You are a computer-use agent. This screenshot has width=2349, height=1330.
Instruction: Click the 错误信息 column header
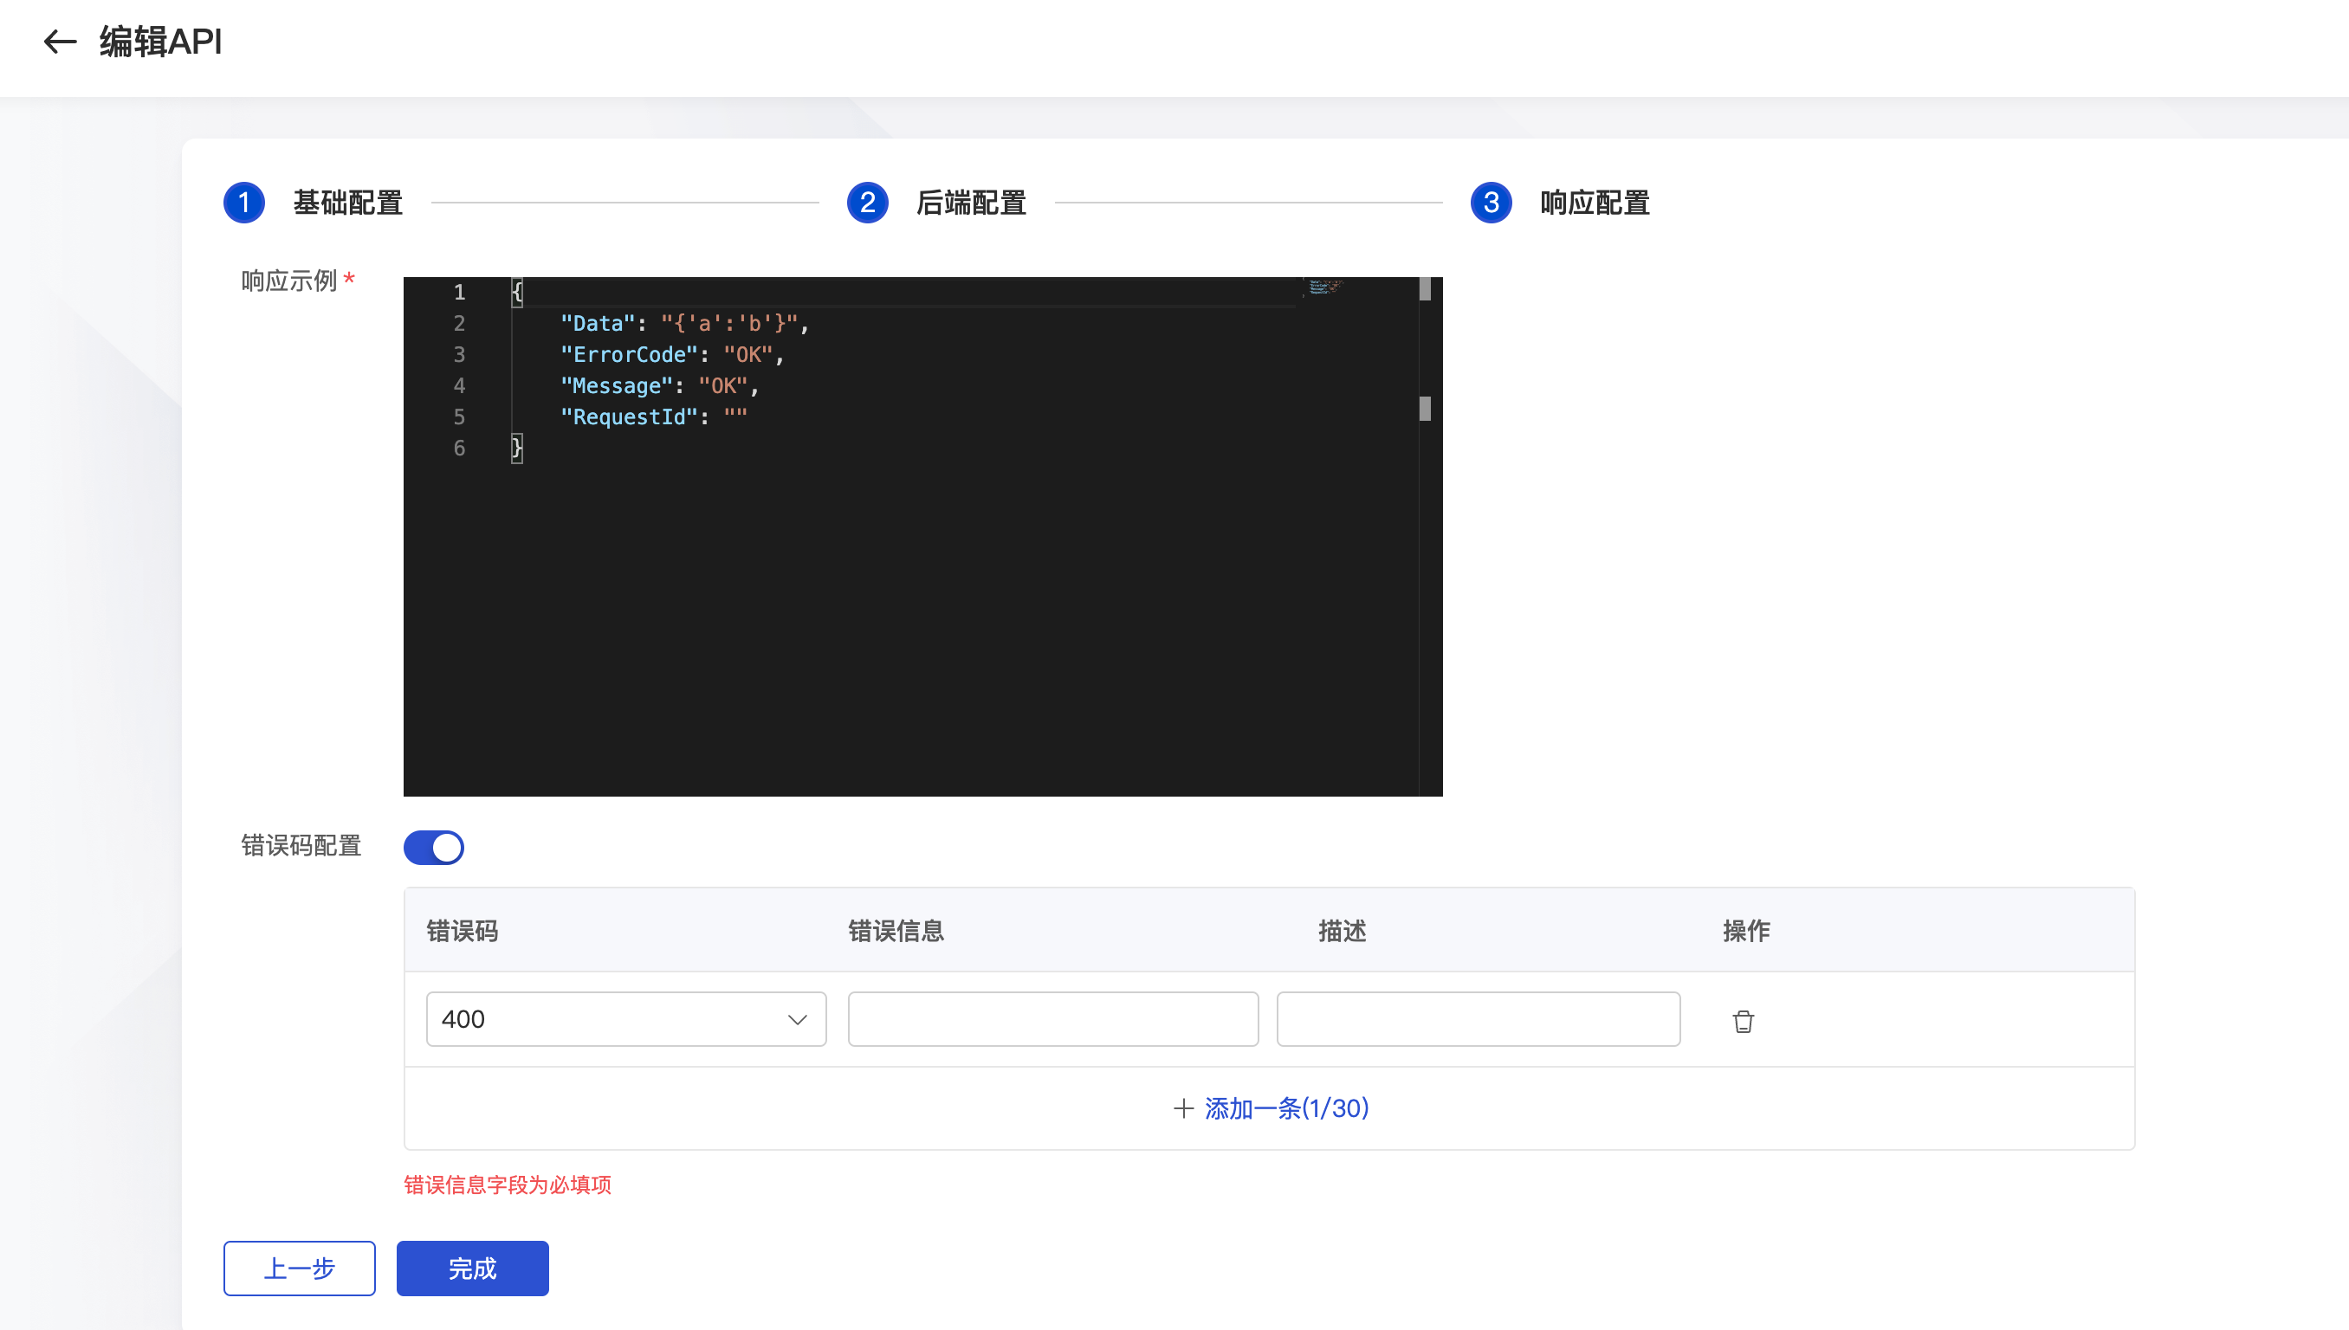(x=896, y=931)
